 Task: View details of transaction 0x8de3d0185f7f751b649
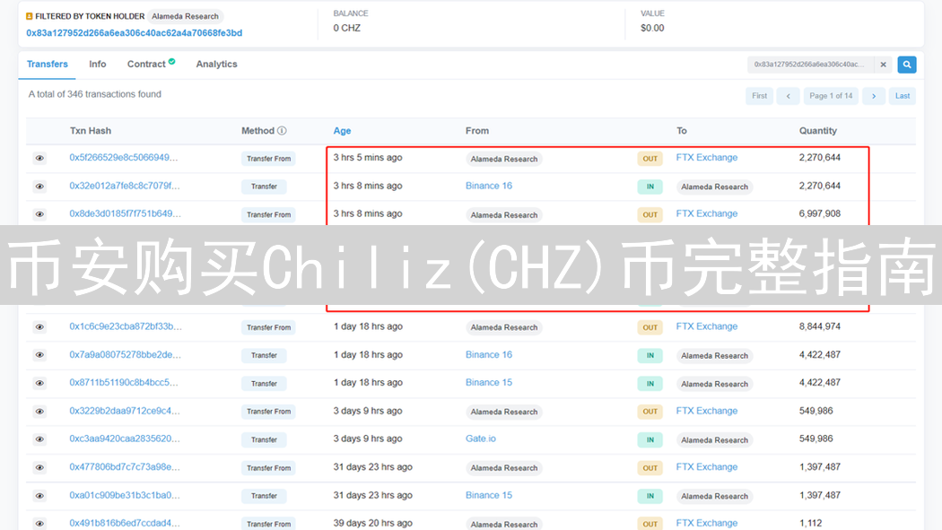pos(39,213)
